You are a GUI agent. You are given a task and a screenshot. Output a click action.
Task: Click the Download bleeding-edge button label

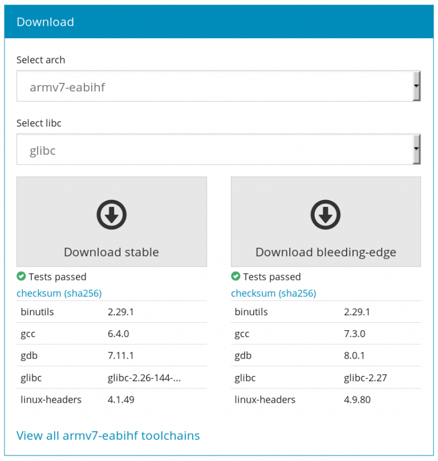tap(326, 252)
